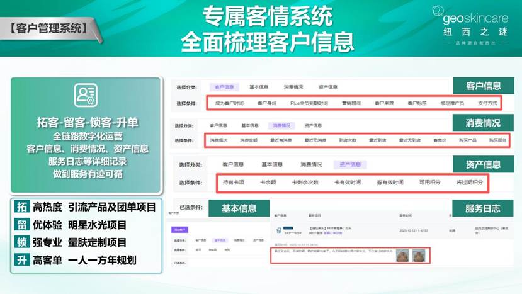Click the 最近无到店 condition
This screenshot has width=522, height=294.
click(x=410, y=140)
